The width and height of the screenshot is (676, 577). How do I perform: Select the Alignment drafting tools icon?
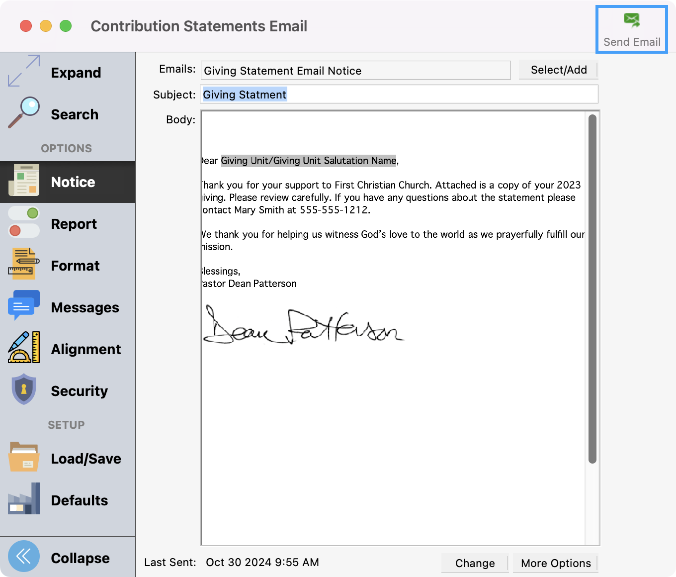click(24, 348)
